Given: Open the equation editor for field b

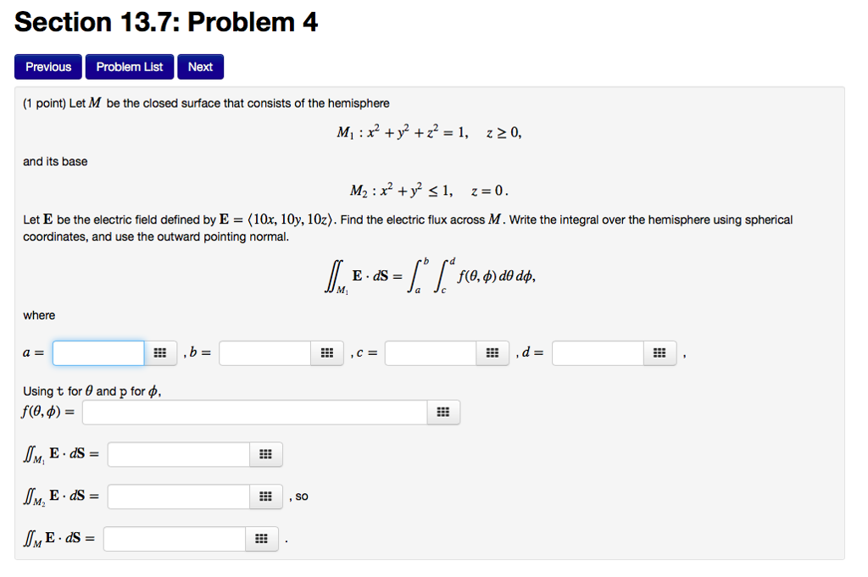Looking at the screenshot, I should (x=326, y=352).
